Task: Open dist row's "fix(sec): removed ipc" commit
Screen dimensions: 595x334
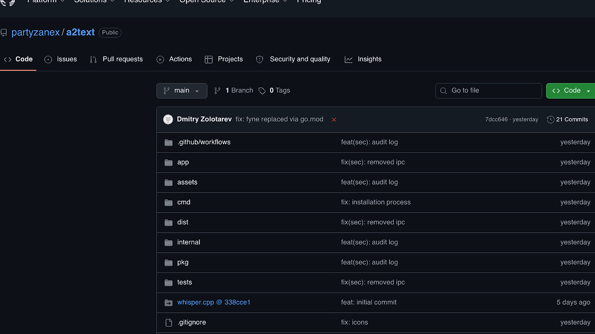Action: tap(373, 222)
